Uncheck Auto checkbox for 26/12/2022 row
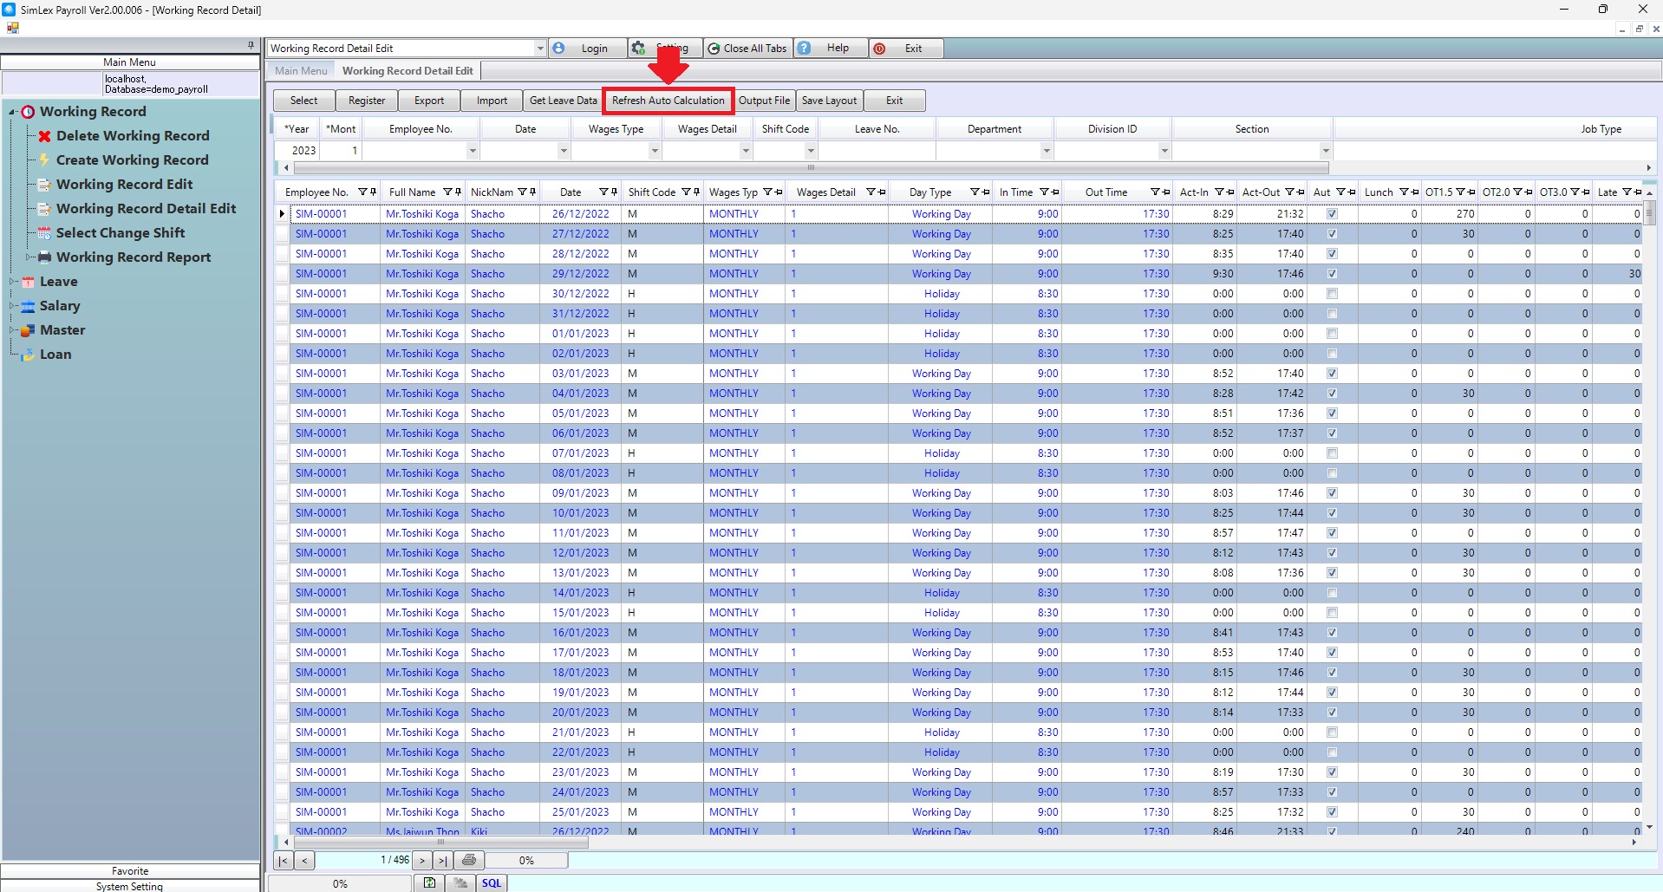This screenshot has height=892, width=1663. pos(1332,214)
